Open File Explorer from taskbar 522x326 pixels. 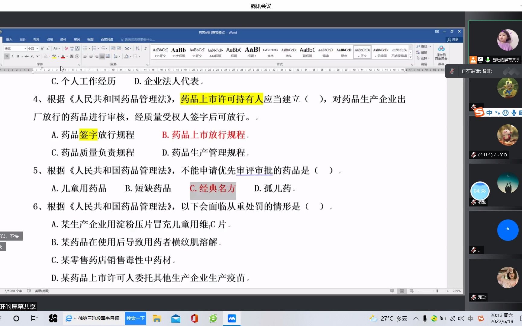click(x=157, y=318)
